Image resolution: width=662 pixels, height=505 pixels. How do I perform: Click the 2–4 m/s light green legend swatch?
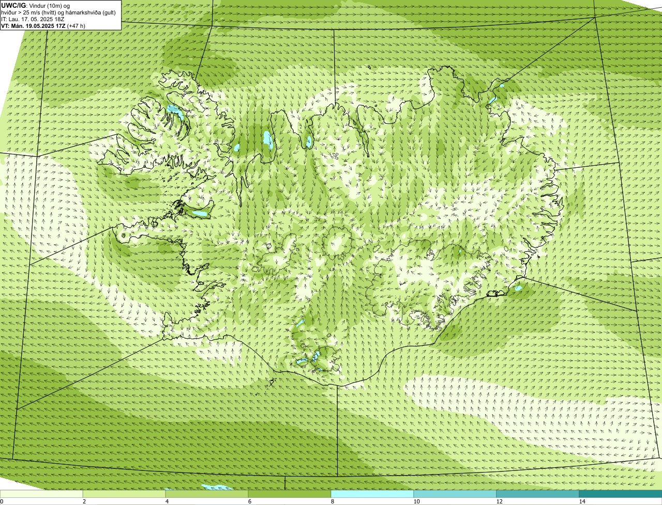coord(124,494)
